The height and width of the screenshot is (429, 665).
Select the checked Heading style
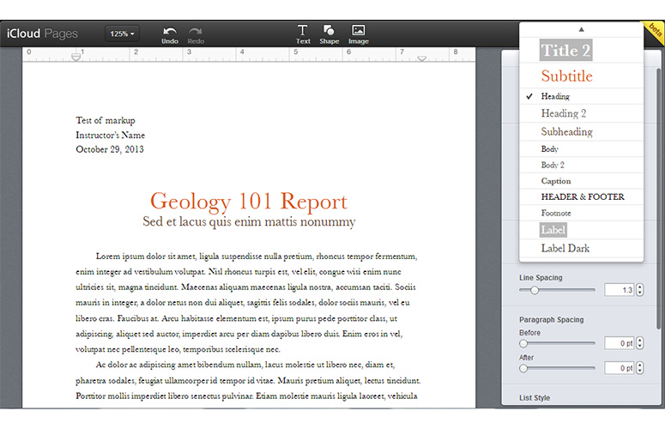pyautogui.click(x=582, y=96)
